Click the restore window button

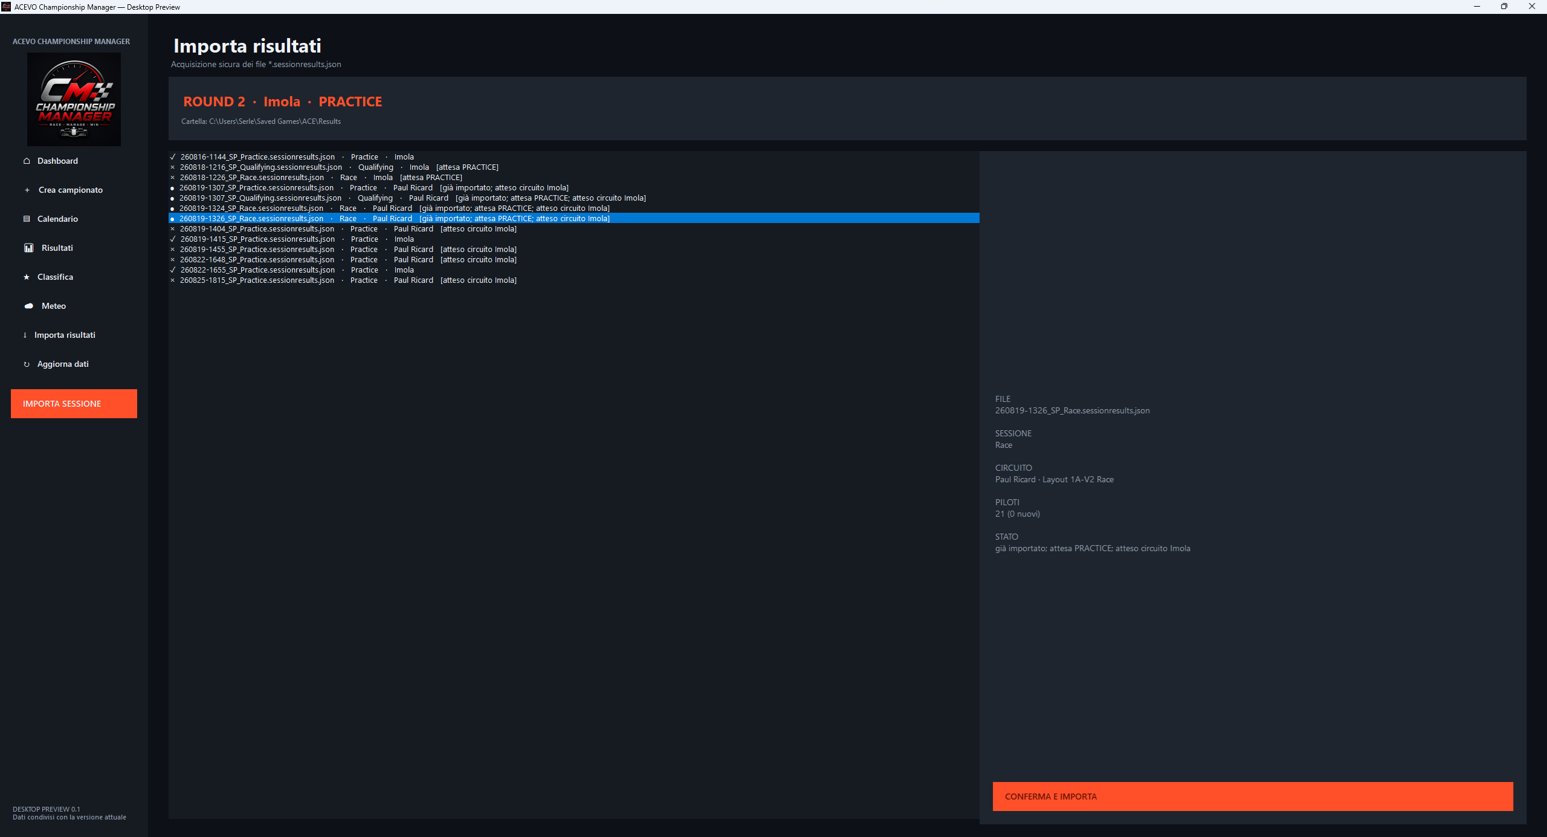pos(1504,7)
